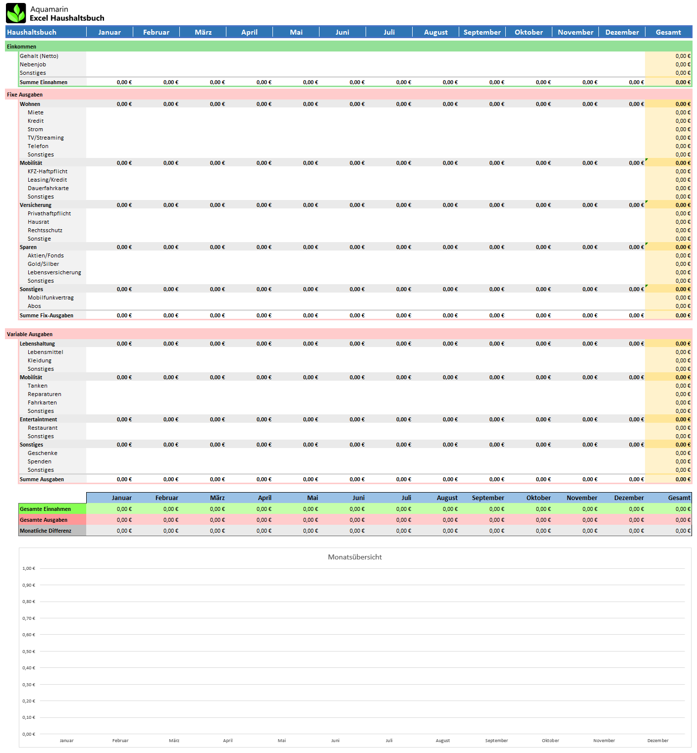Click the 0,50 € chart axis label
697x753 pixels.
click(x=29, y=652)
